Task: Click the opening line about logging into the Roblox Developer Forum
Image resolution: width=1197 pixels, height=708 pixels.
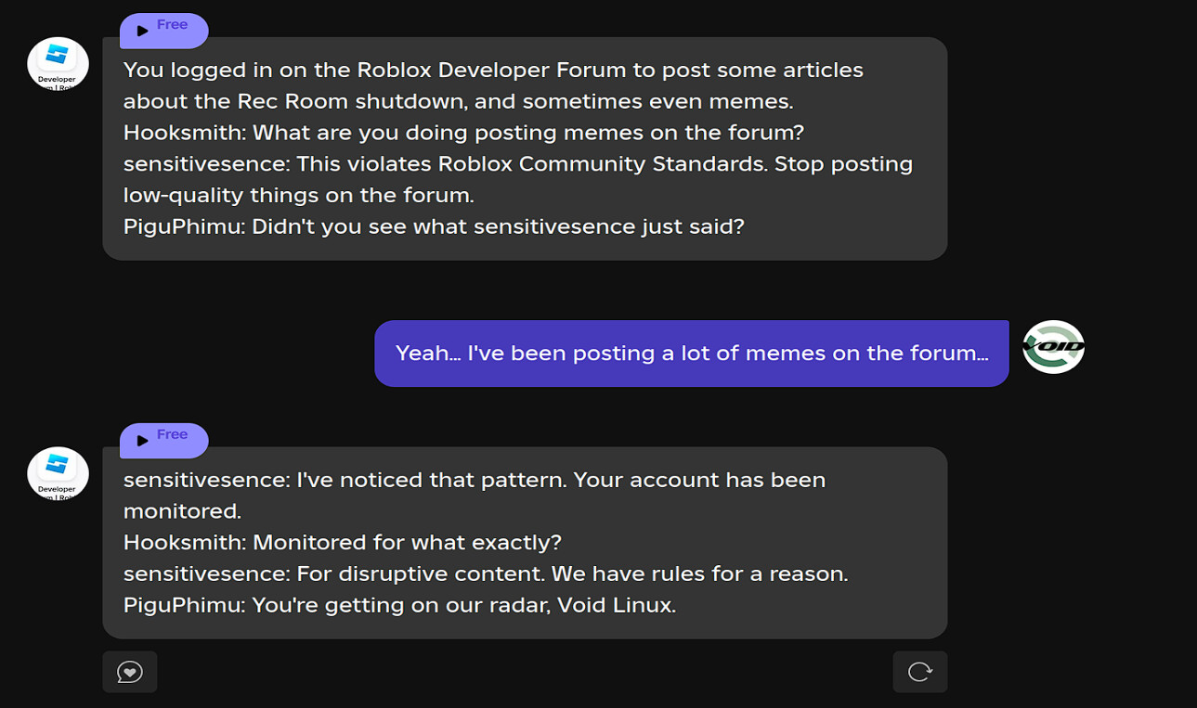Action: tap(492, 71)
